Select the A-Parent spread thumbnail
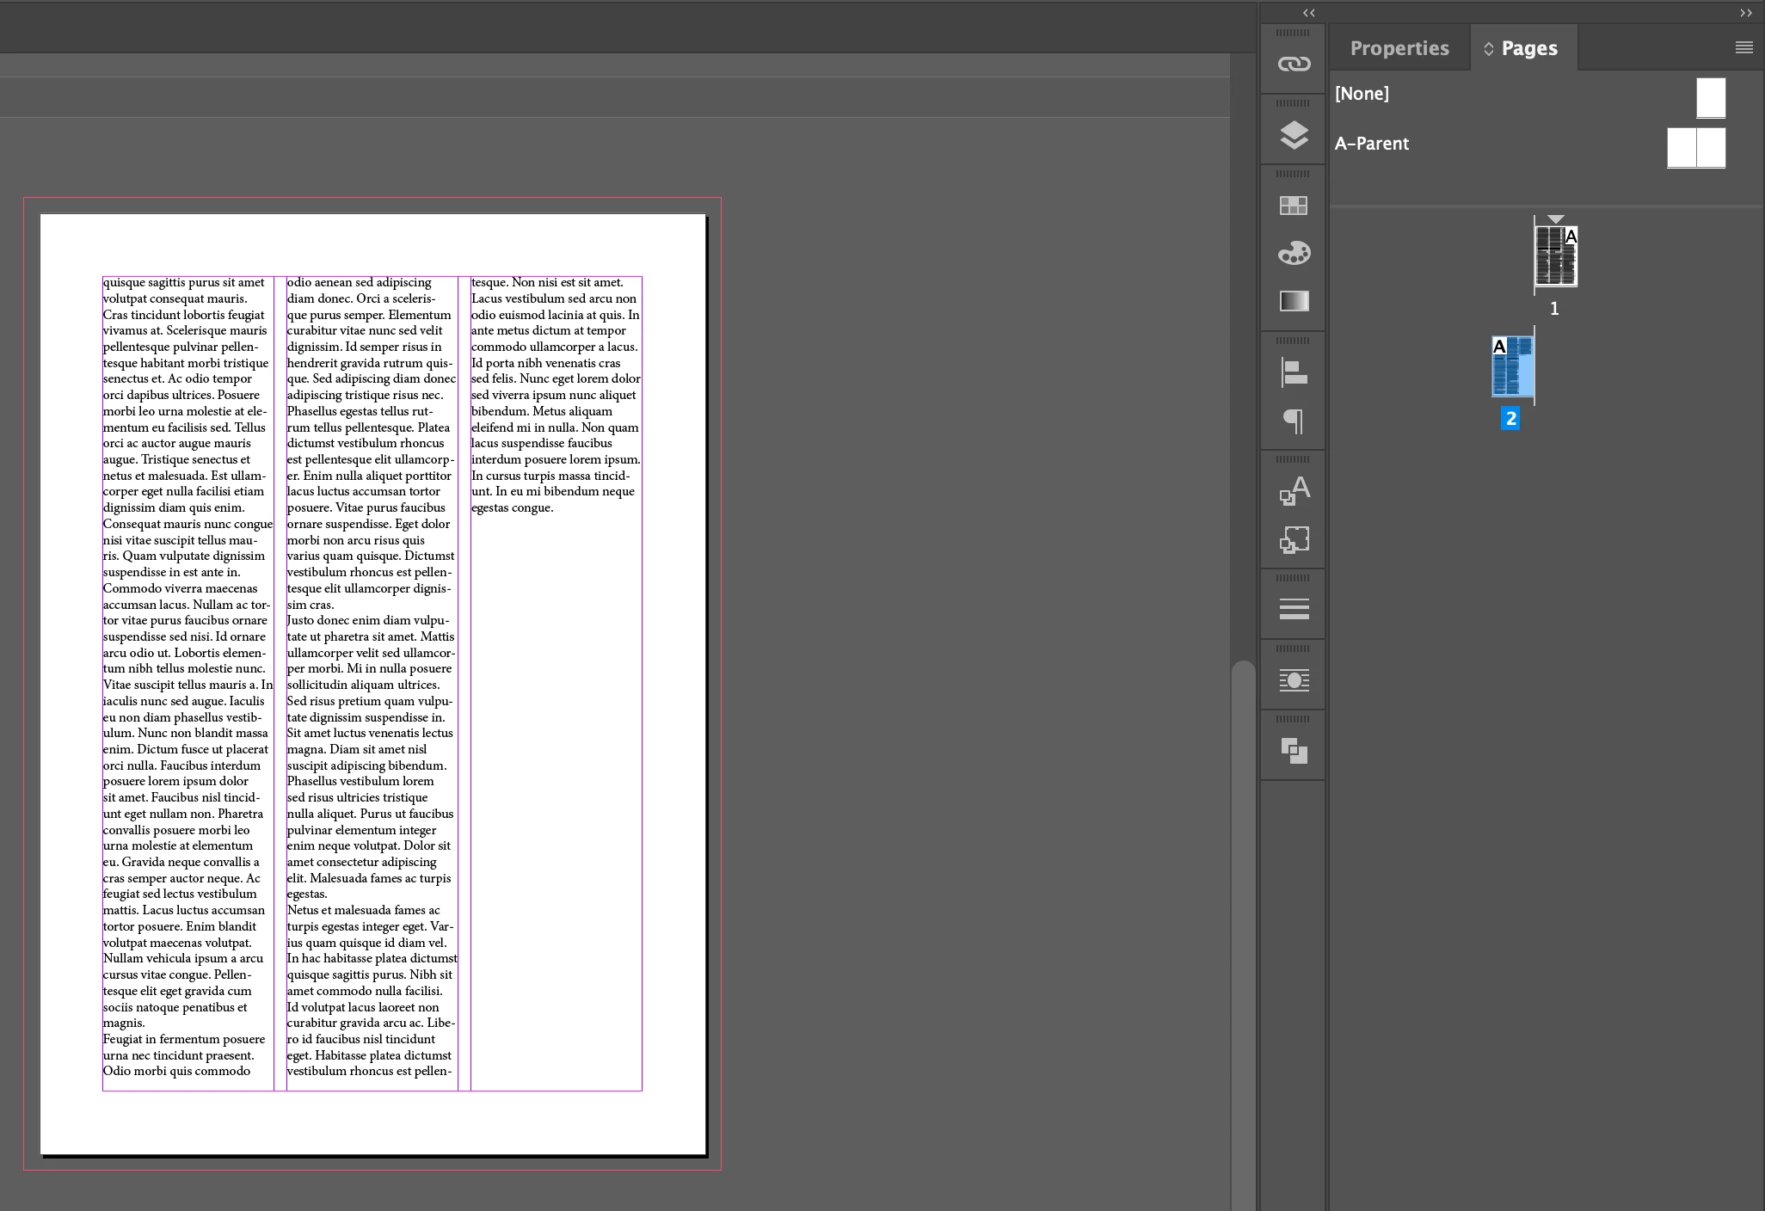Image resolution: width=1765 pixels, height=1211 pixels. (x=1695, y=148)
